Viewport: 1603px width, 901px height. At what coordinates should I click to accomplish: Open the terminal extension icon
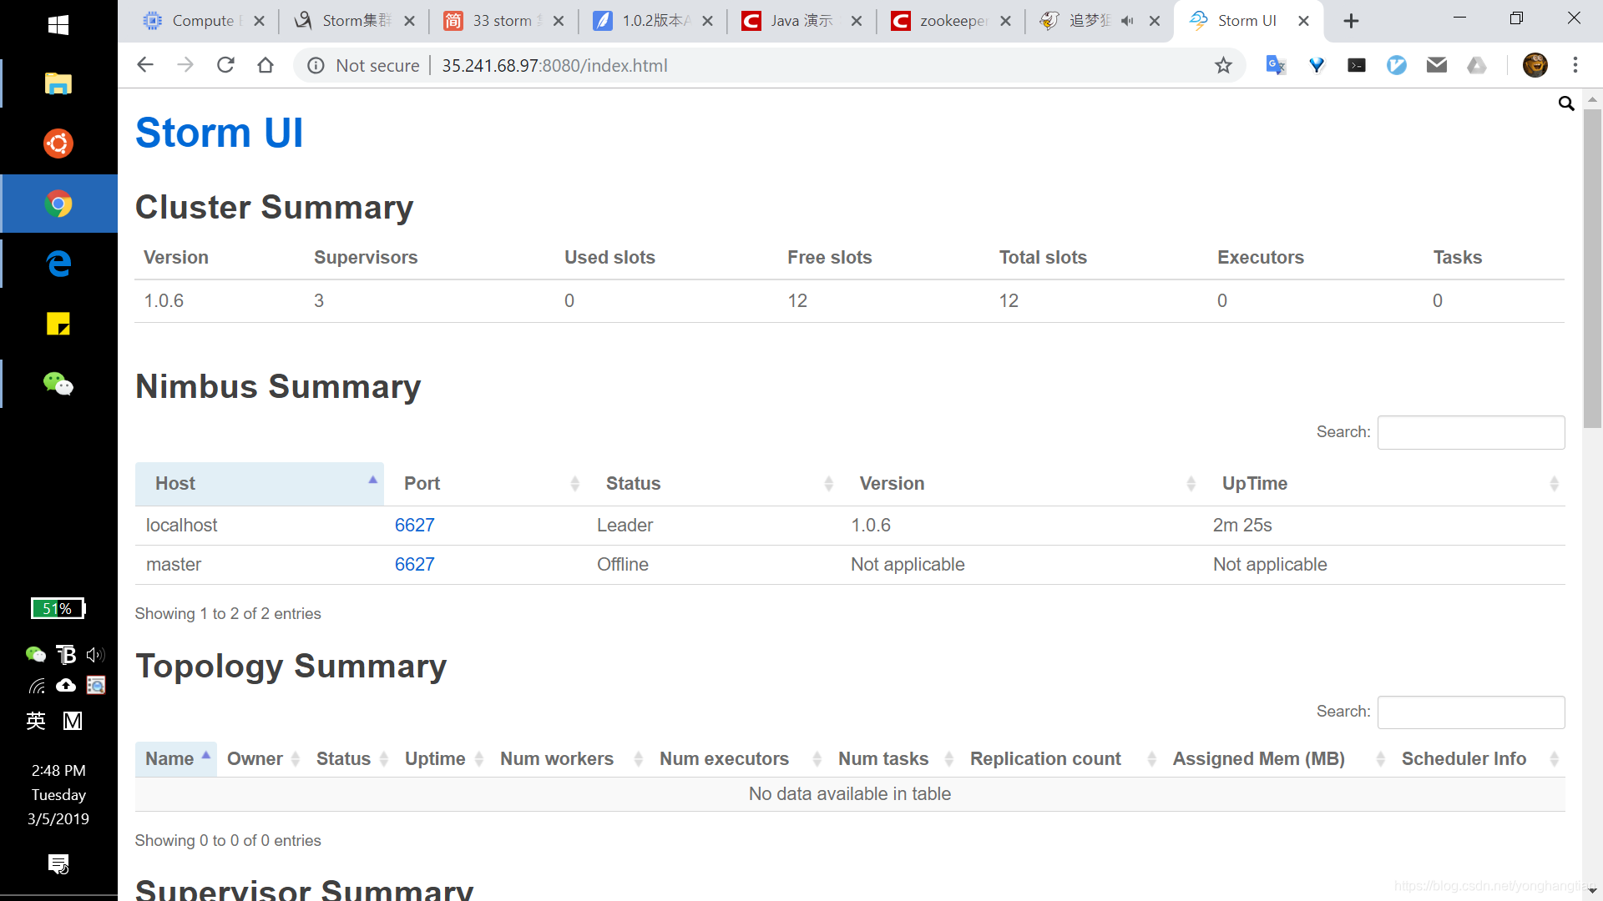click(1357, 65)
